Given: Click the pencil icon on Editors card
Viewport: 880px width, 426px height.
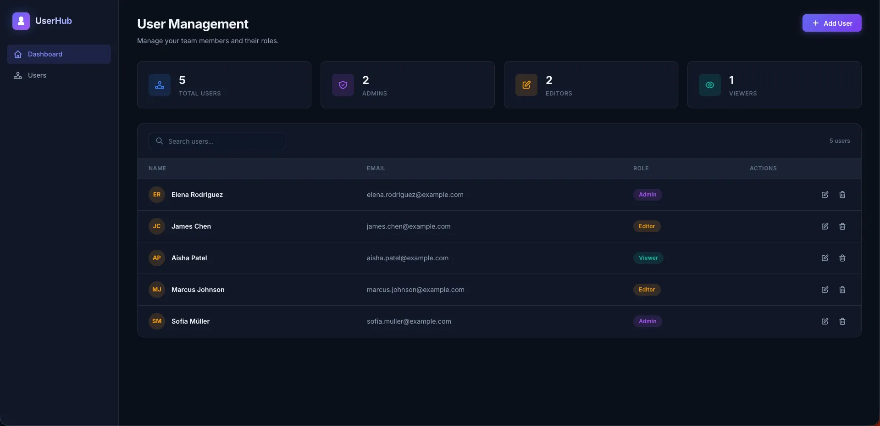Looking at the screenshot, I should pos(526,85).
